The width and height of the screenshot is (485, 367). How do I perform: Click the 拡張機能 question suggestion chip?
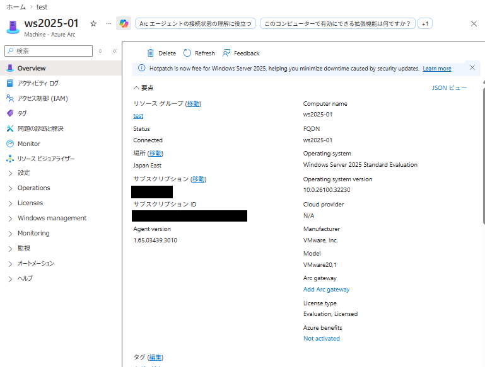337,23
